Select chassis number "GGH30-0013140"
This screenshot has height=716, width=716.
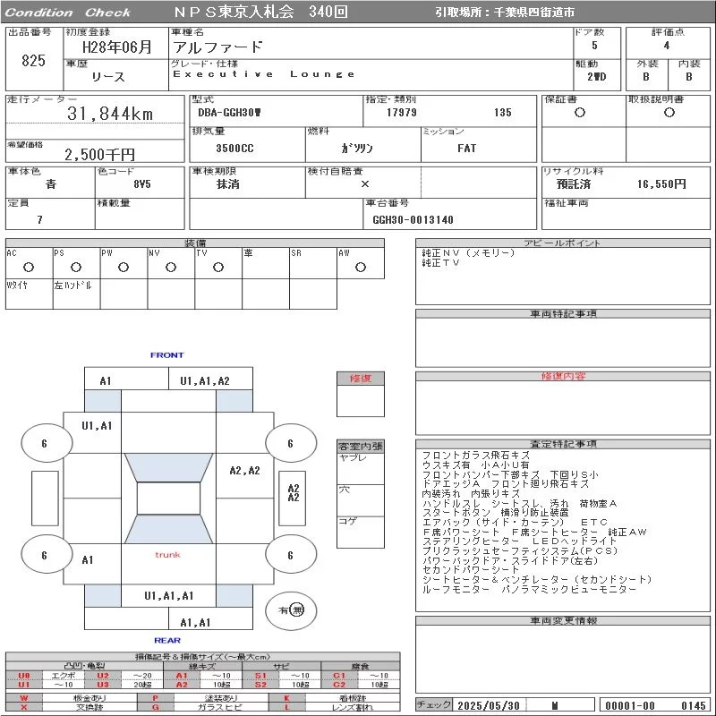tap(413, 220)
